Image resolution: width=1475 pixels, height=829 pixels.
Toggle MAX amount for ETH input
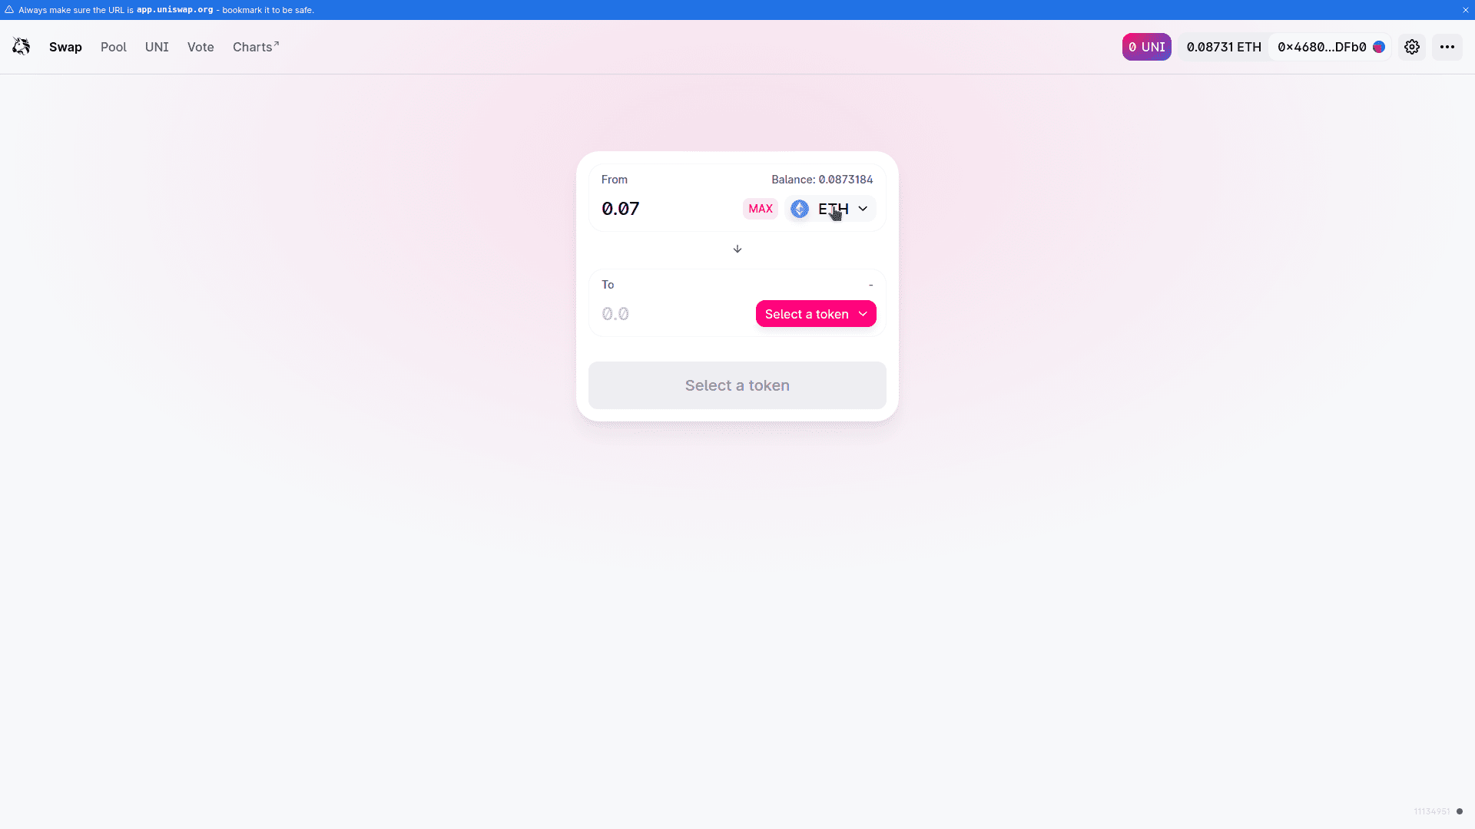pyautogui.click(x=760, y=209)
